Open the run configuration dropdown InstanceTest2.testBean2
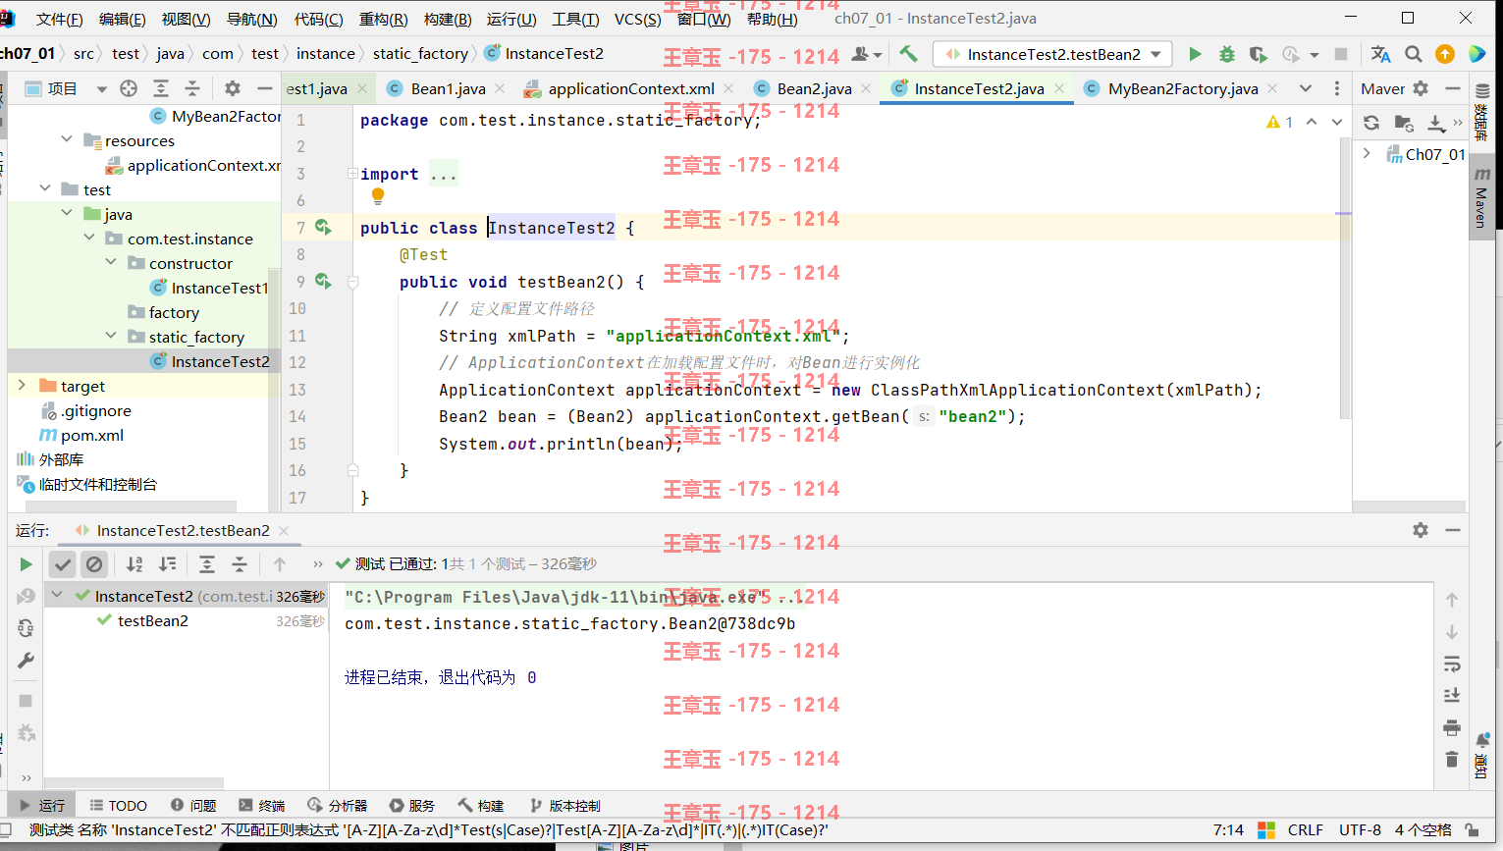This screenshot has width=1503, height=851. point(1052,54)
